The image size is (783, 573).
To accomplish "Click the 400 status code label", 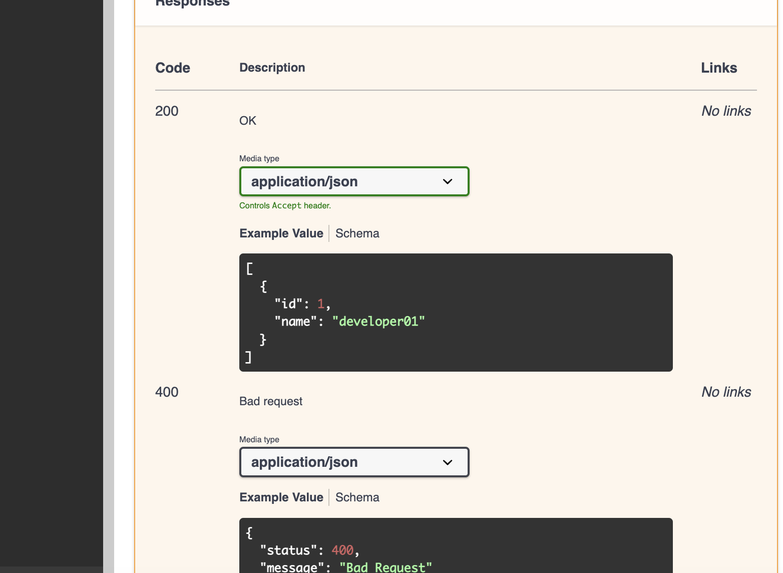I will tap(166, 392).
